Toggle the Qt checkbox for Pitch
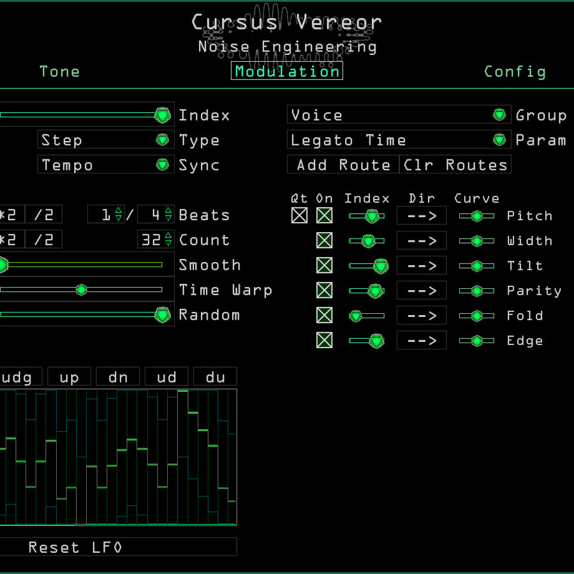Screen dimensions: 574x574 (299, 216)
